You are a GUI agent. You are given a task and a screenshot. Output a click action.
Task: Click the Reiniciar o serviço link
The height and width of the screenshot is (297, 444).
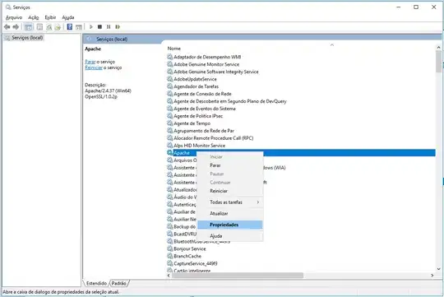pos(104,67)
